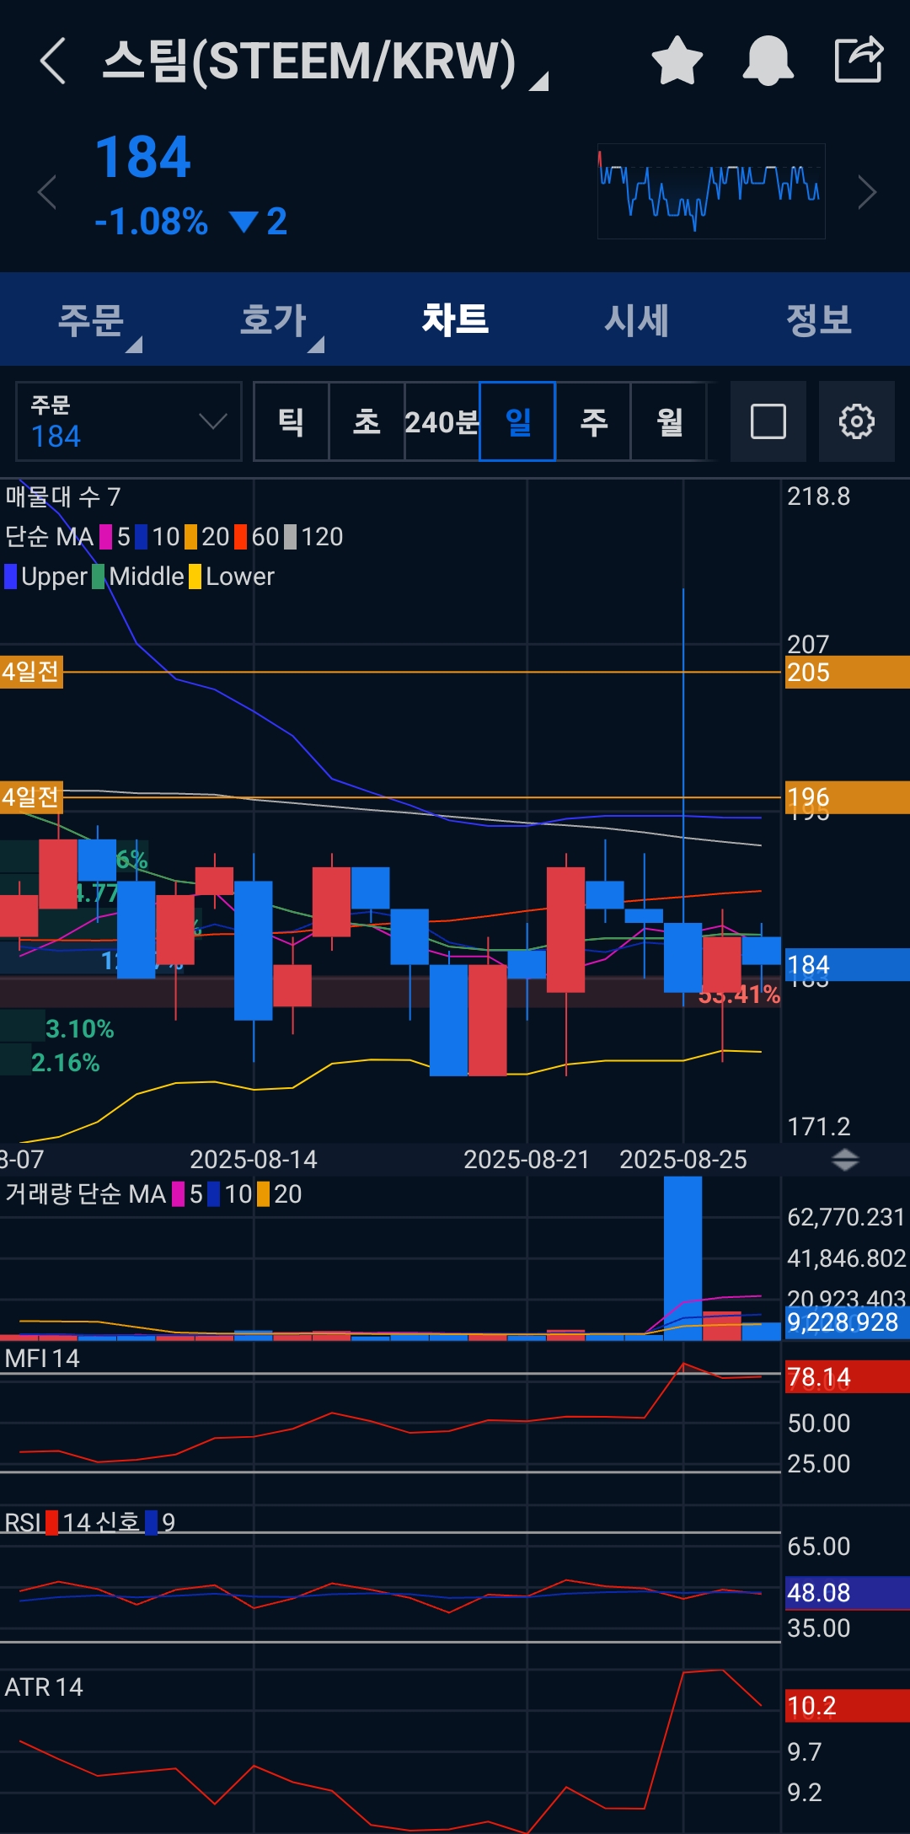Viewport: 910px width, 1834px height.
Task: Click the mini price chart thumbnail
Action: 711,191
